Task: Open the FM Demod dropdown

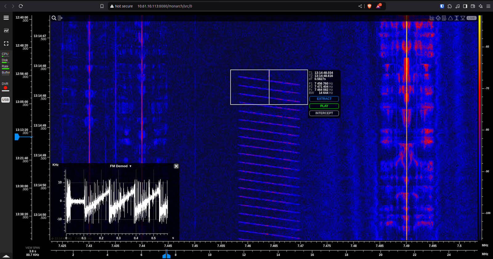Action: pos(121,166)
